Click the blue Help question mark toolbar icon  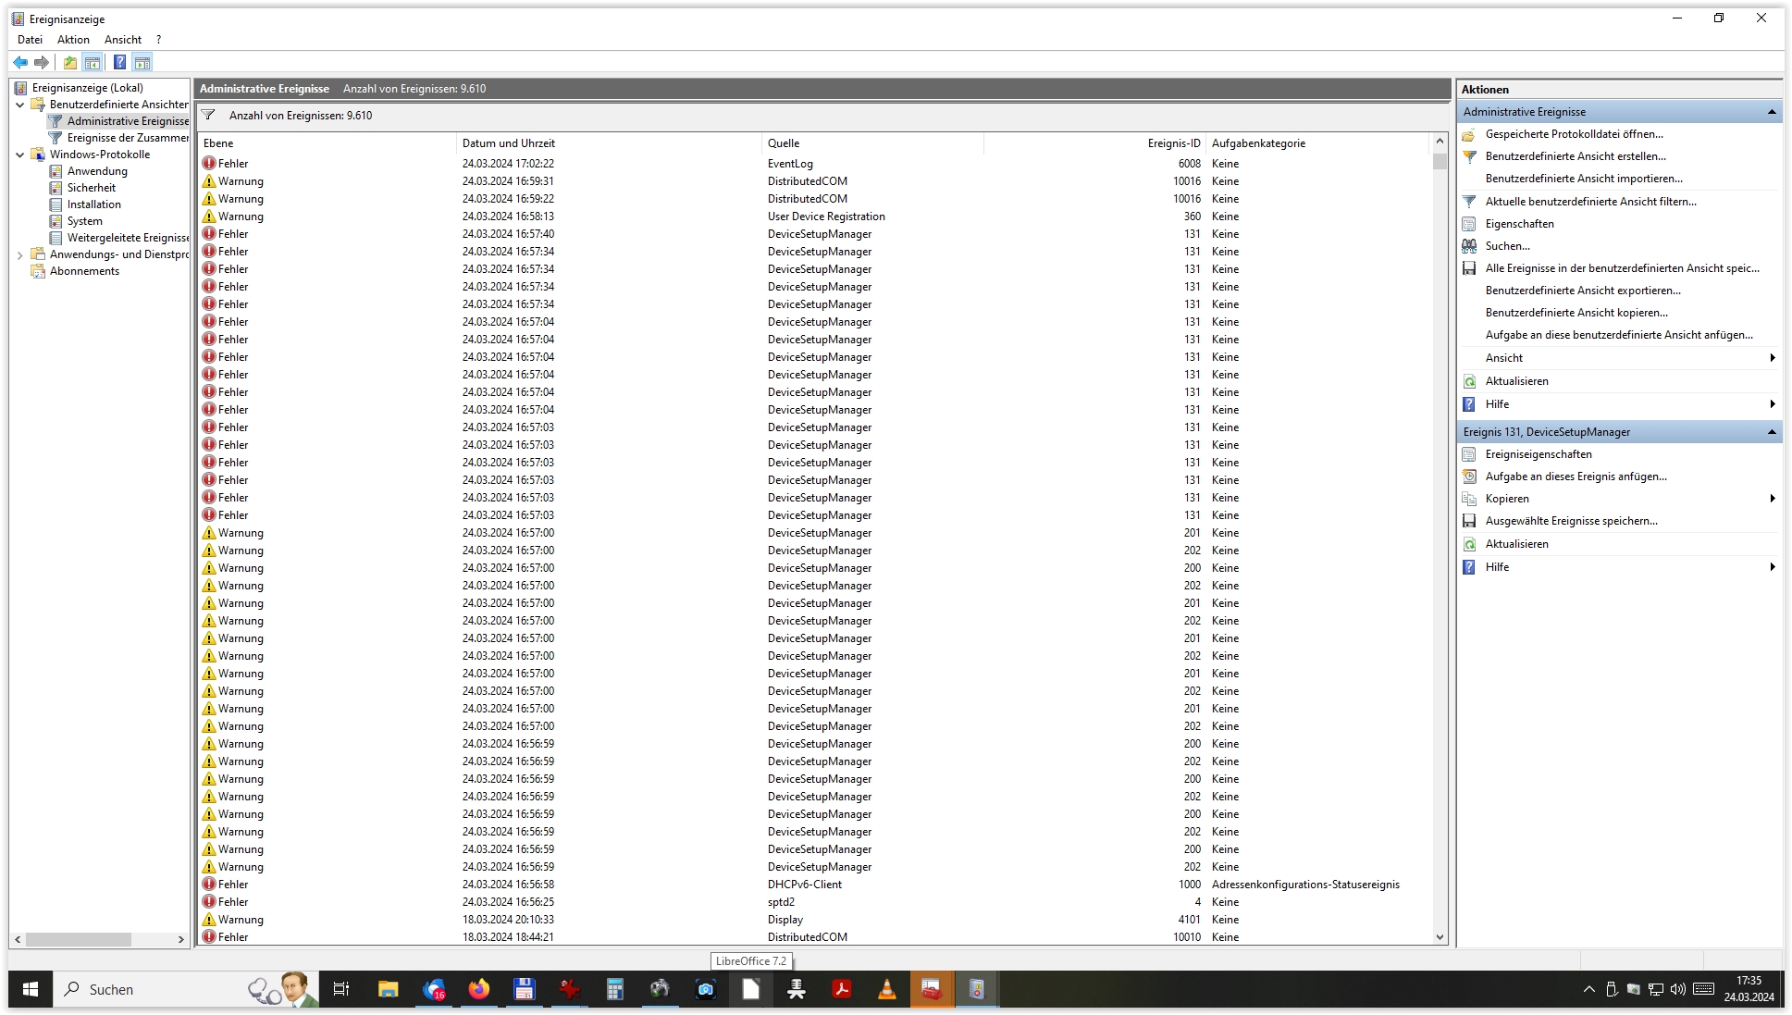click(x=119, y=62)
